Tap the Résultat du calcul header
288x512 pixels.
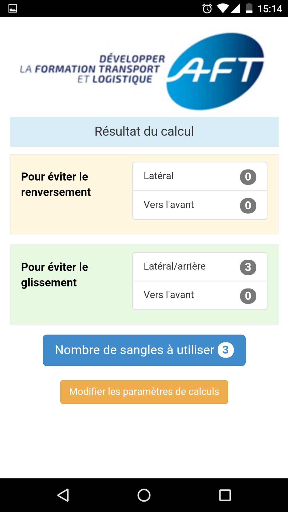144,132
